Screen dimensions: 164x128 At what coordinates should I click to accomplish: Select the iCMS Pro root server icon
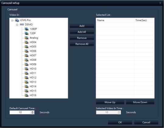click(17, 20)
